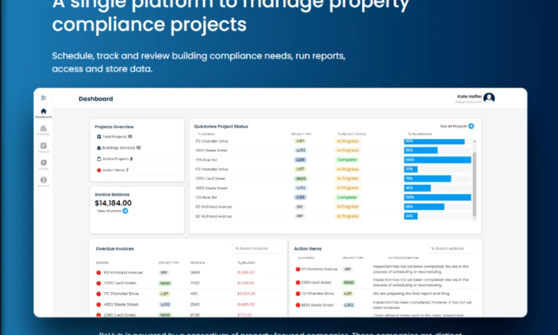The width and height of the screenshot is (558, 335).
Task: Click Kate Hoffer's profile avatar
Action: click(489, 98)
